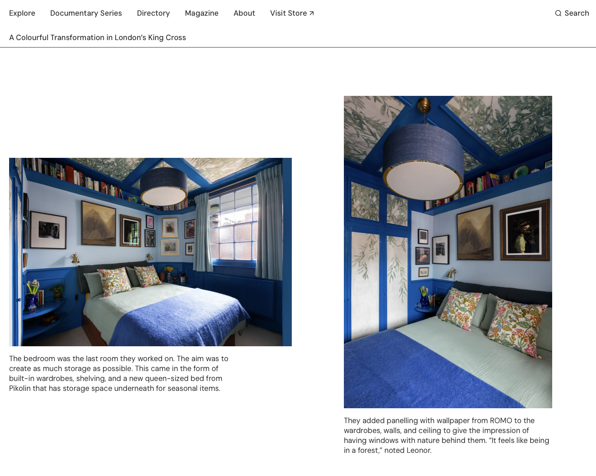Image resolution: width=596 pixels, height=476 pixels.
Task: Click the window in the wide bedroom photo
Action: coord(232,226)
